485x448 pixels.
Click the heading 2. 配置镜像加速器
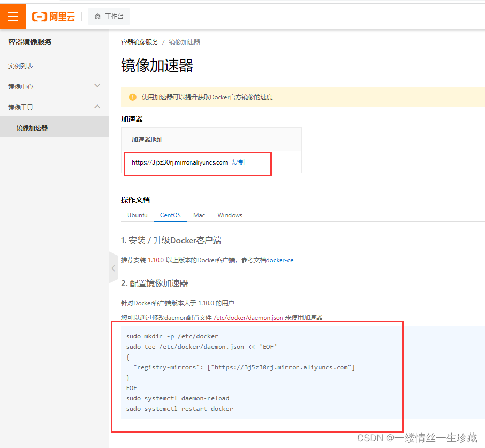pyautogui.click(x=155, y=283)
